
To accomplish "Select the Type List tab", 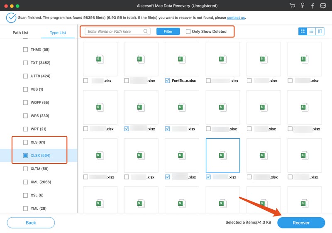I will 58,32.
